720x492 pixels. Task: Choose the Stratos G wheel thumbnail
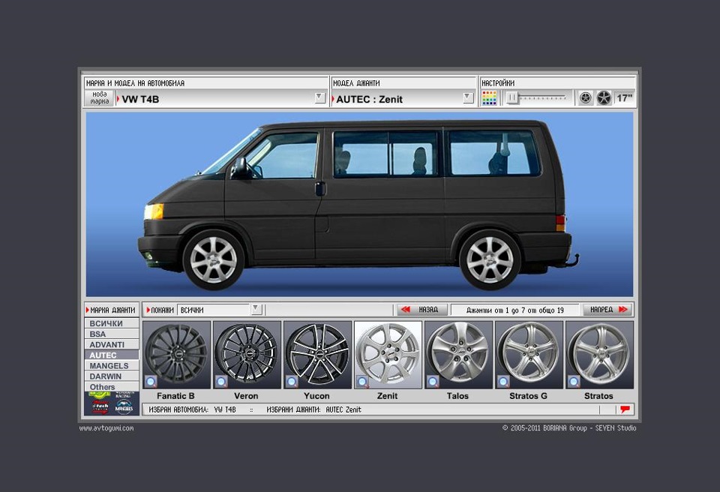click(x=529, y=355)
